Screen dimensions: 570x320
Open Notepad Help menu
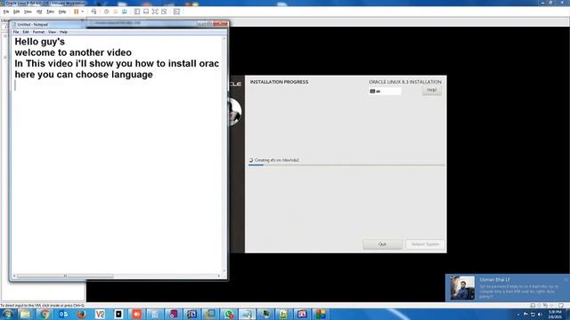63,32
